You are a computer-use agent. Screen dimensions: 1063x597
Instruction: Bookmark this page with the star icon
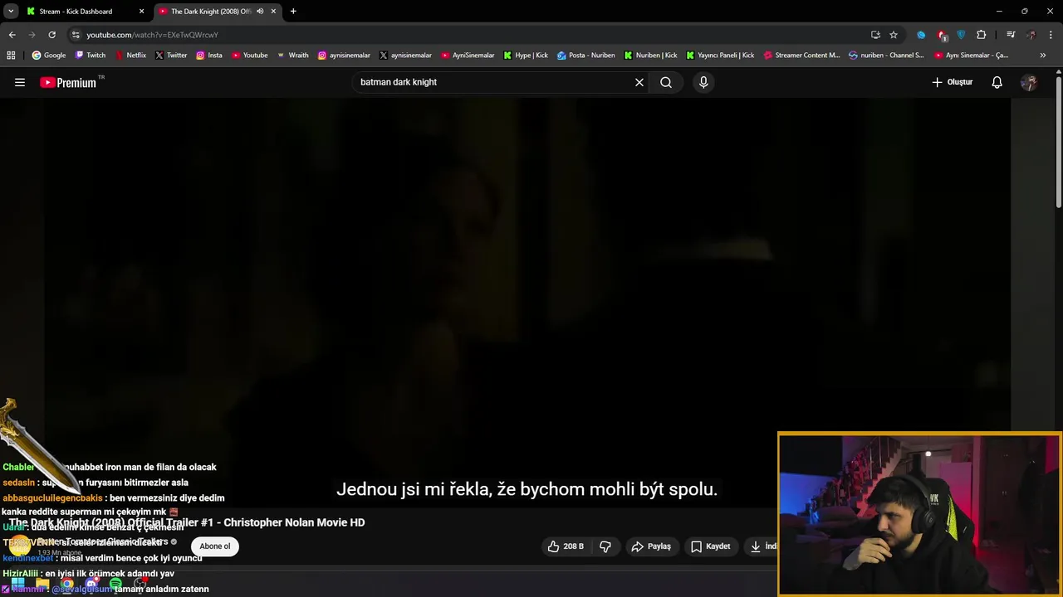[894, 35]
